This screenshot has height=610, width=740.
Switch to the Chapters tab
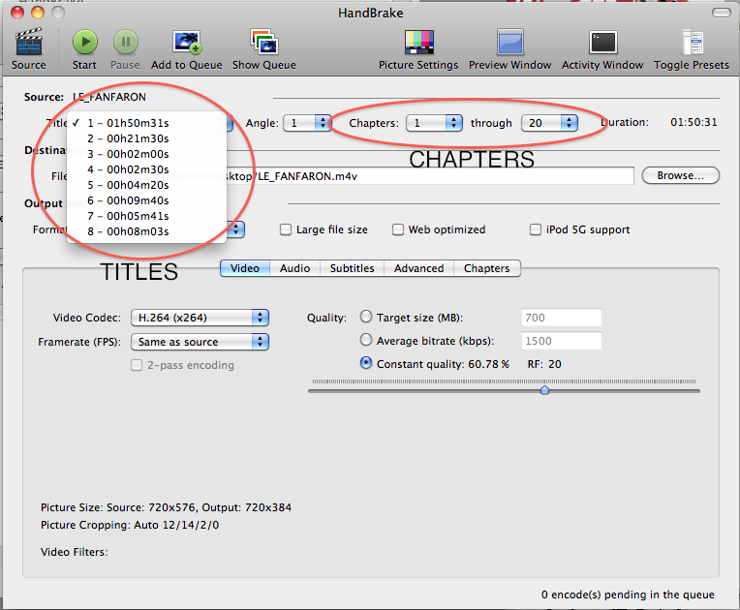tap(487, 268)
